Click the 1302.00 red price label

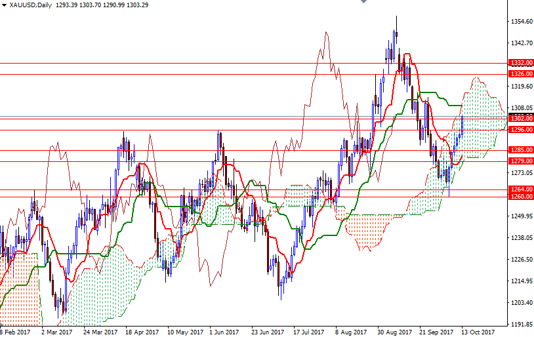(521, 119)
